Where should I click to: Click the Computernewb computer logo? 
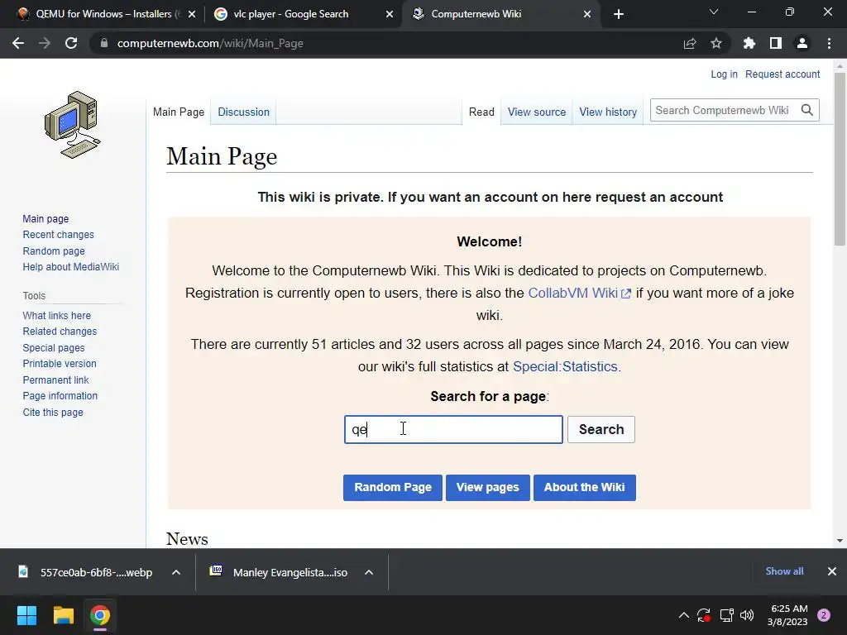pyautogui.click(x=72, y=125)
